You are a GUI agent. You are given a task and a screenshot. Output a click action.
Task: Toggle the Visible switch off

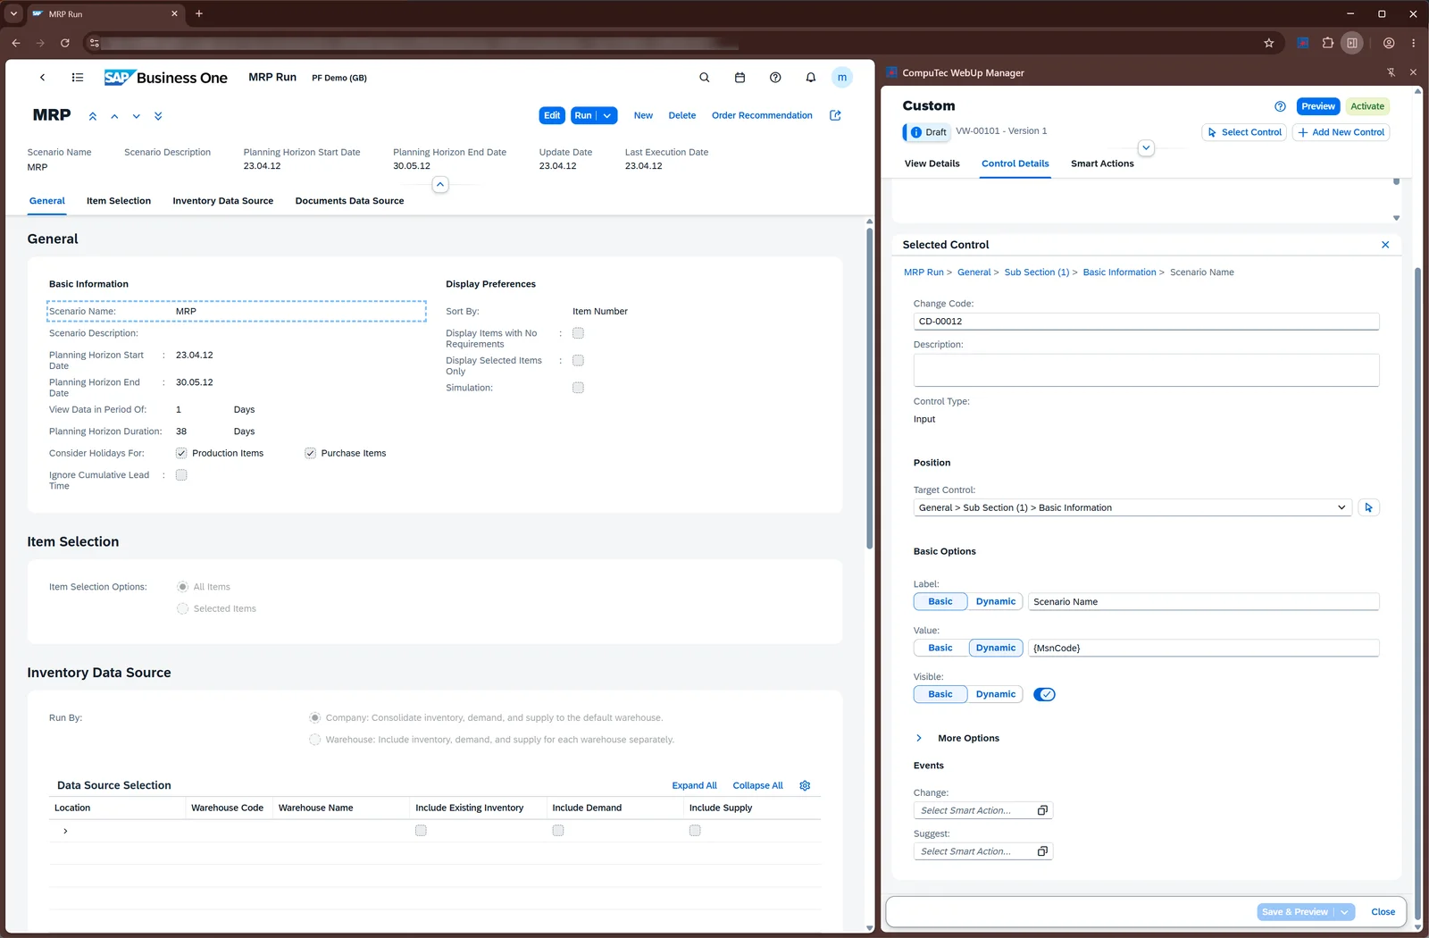coord(1044,694)
